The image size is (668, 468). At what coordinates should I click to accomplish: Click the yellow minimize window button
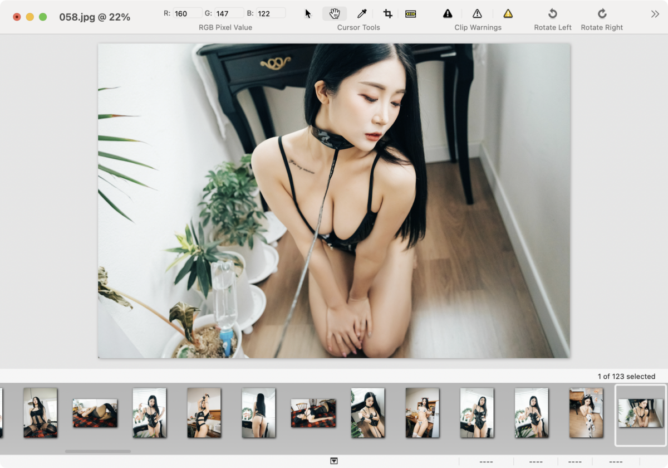[x=30, y=17]
